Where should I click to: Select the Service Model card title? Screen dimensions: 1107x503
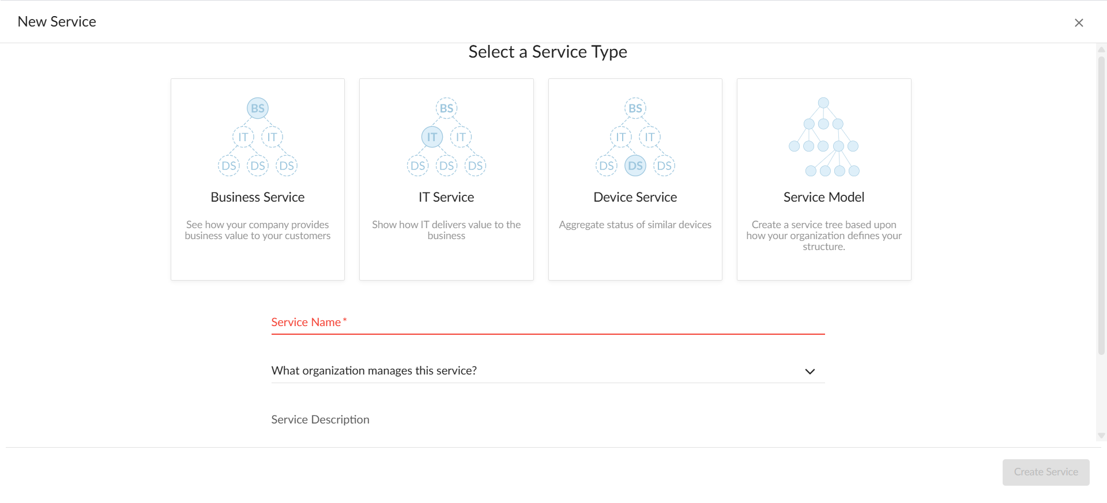pyautogui.click(x=823, y=197)
